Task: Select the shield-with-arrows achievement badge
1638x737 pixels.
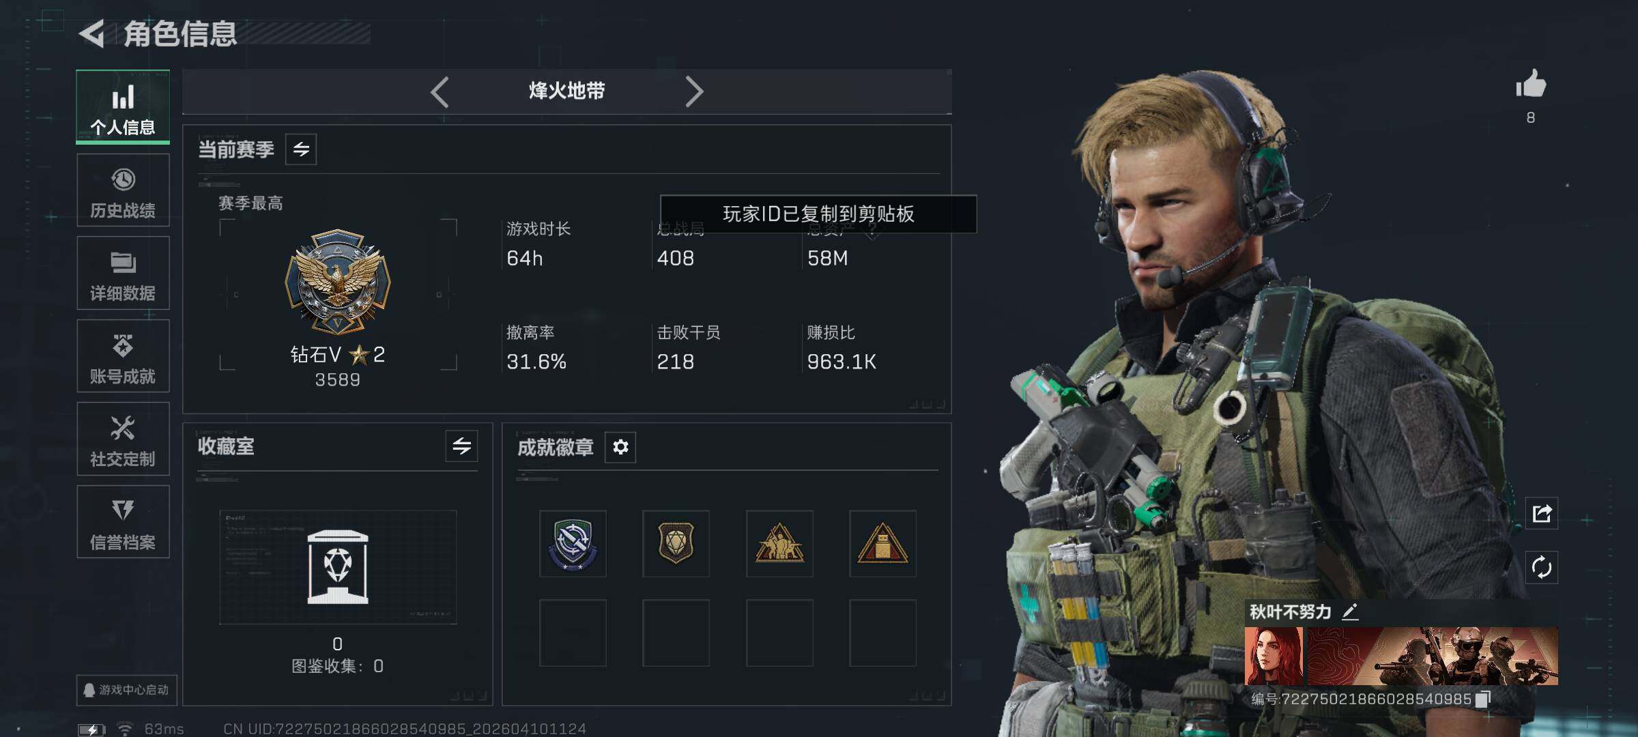Action: click(x=573, y=544)
